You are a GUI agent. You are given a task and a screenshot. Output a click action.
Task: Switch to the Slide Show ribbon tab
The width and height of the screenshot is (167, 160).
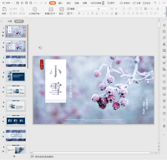click(96, 3)
